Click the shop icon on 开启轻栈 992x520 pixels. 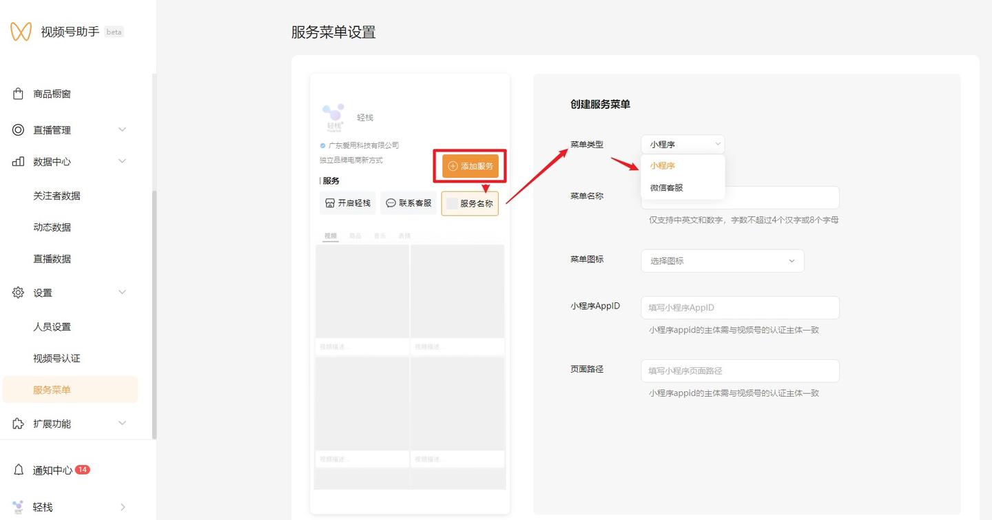(x=330, y=203)
